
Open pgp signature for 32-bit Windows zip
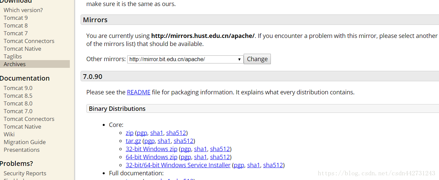click(x=186, y=149)
